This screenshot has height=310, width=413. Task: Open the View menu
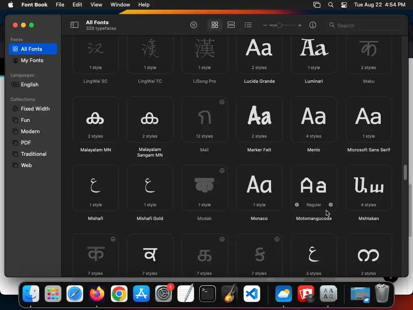(96, 5)
